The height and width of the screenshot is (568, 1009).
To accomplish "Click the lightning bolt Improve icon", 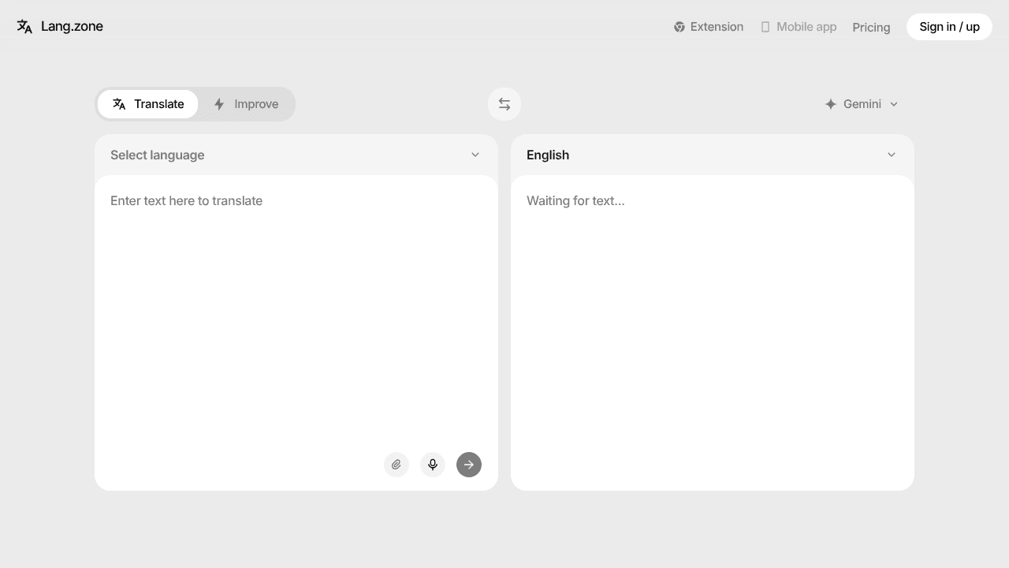I will [219, 104].
